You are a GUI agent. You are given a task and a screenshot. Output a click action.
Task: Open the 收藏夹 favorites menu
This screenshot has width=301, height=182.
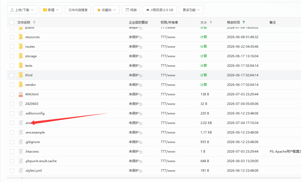click(x=107, y=10)
